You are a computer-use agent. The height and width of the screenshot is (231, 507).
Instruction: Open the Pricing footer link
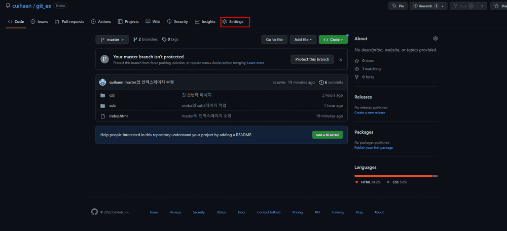(298, 212)
